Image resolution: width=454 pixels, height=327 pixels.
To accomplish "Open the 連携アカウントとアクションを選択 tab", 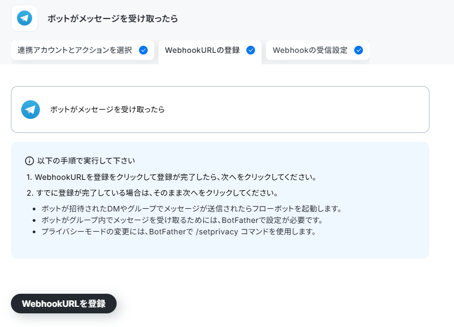I will [x=82, y=50].
